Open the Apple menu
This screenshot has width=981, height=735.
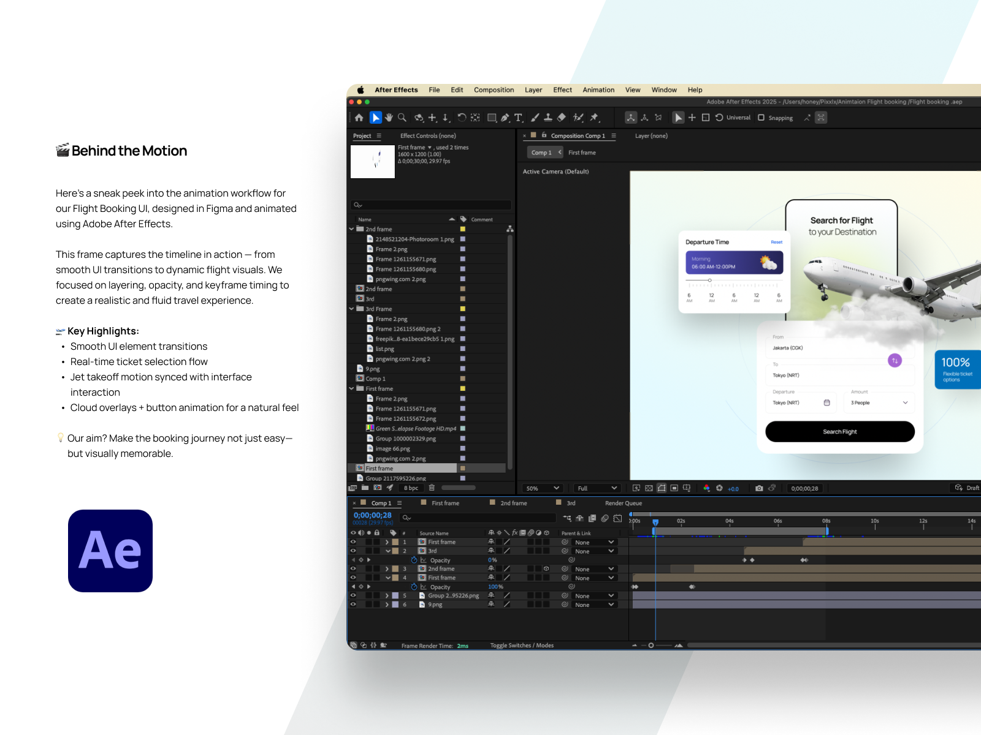[361, 90]
